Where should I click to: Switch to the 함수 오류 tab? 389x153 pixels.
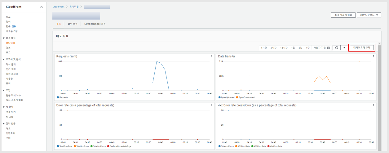[73, 24]
